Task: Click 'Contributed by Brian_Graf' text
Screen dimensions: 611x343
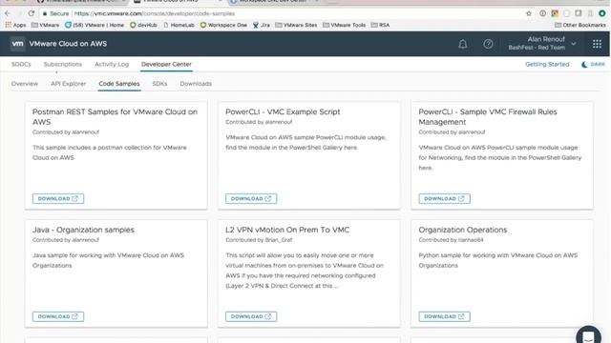Action: click(259, 240)
